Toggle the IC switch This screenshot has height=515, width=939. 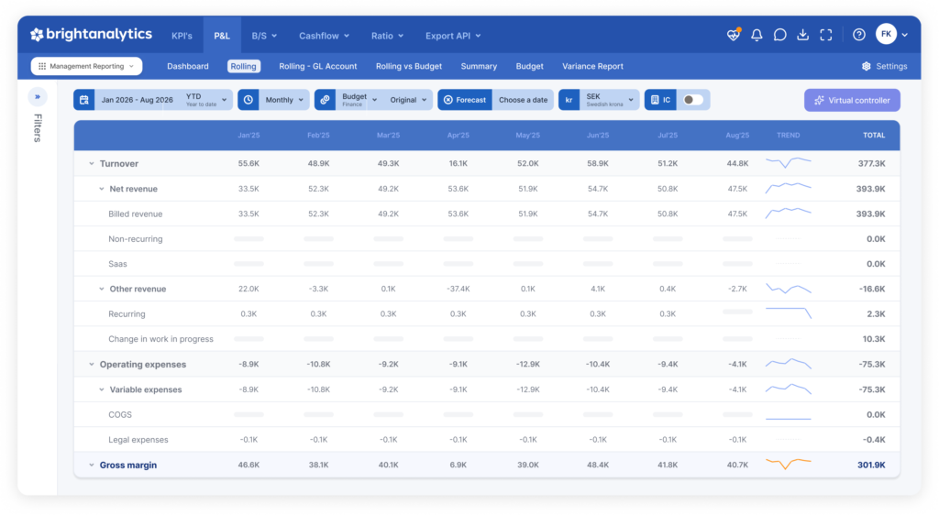(693, 100)
